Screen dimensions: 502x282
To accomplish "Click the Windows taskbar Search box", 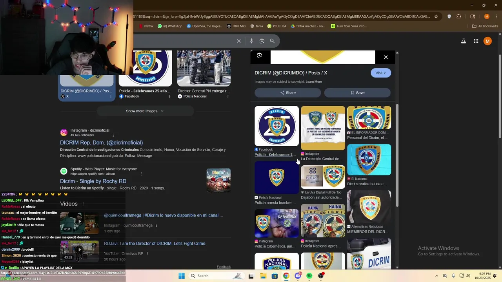I will pyautogui.click(x=216, y=276).
